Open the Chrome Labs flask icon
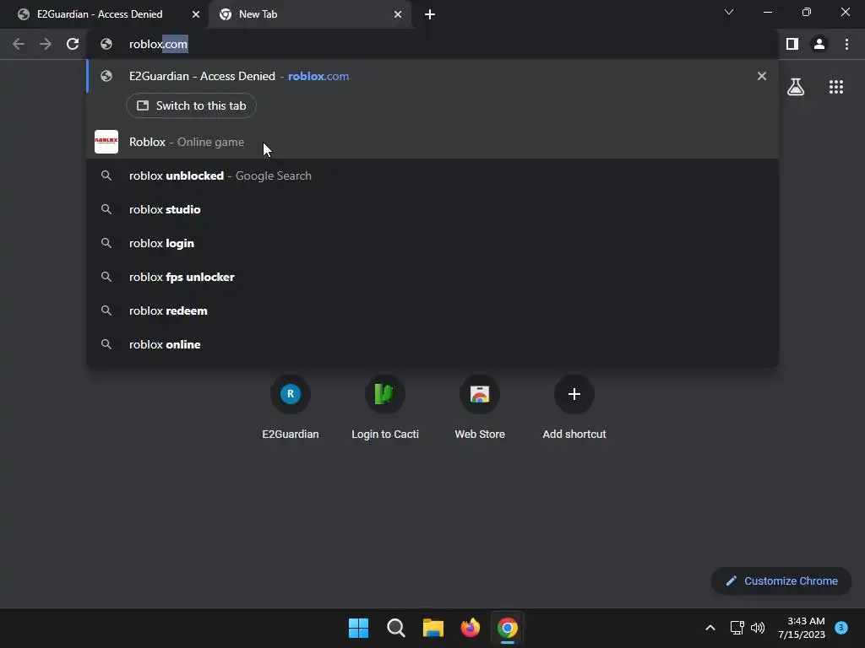The width and height of the screenshot is (865, 648). pos(796,87)
